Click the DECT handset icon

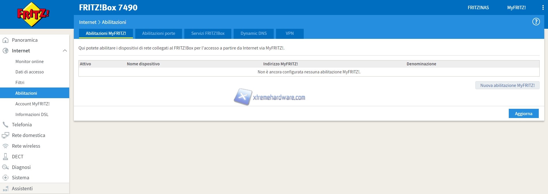click(x=5, y=157)
